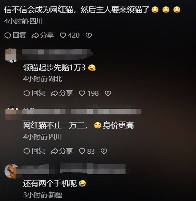Reply to the top comment about 网红猫

(15, 35)
